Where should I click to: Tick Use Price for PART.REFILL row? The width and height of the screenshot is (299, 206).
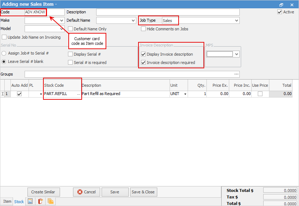pos(260,94)
